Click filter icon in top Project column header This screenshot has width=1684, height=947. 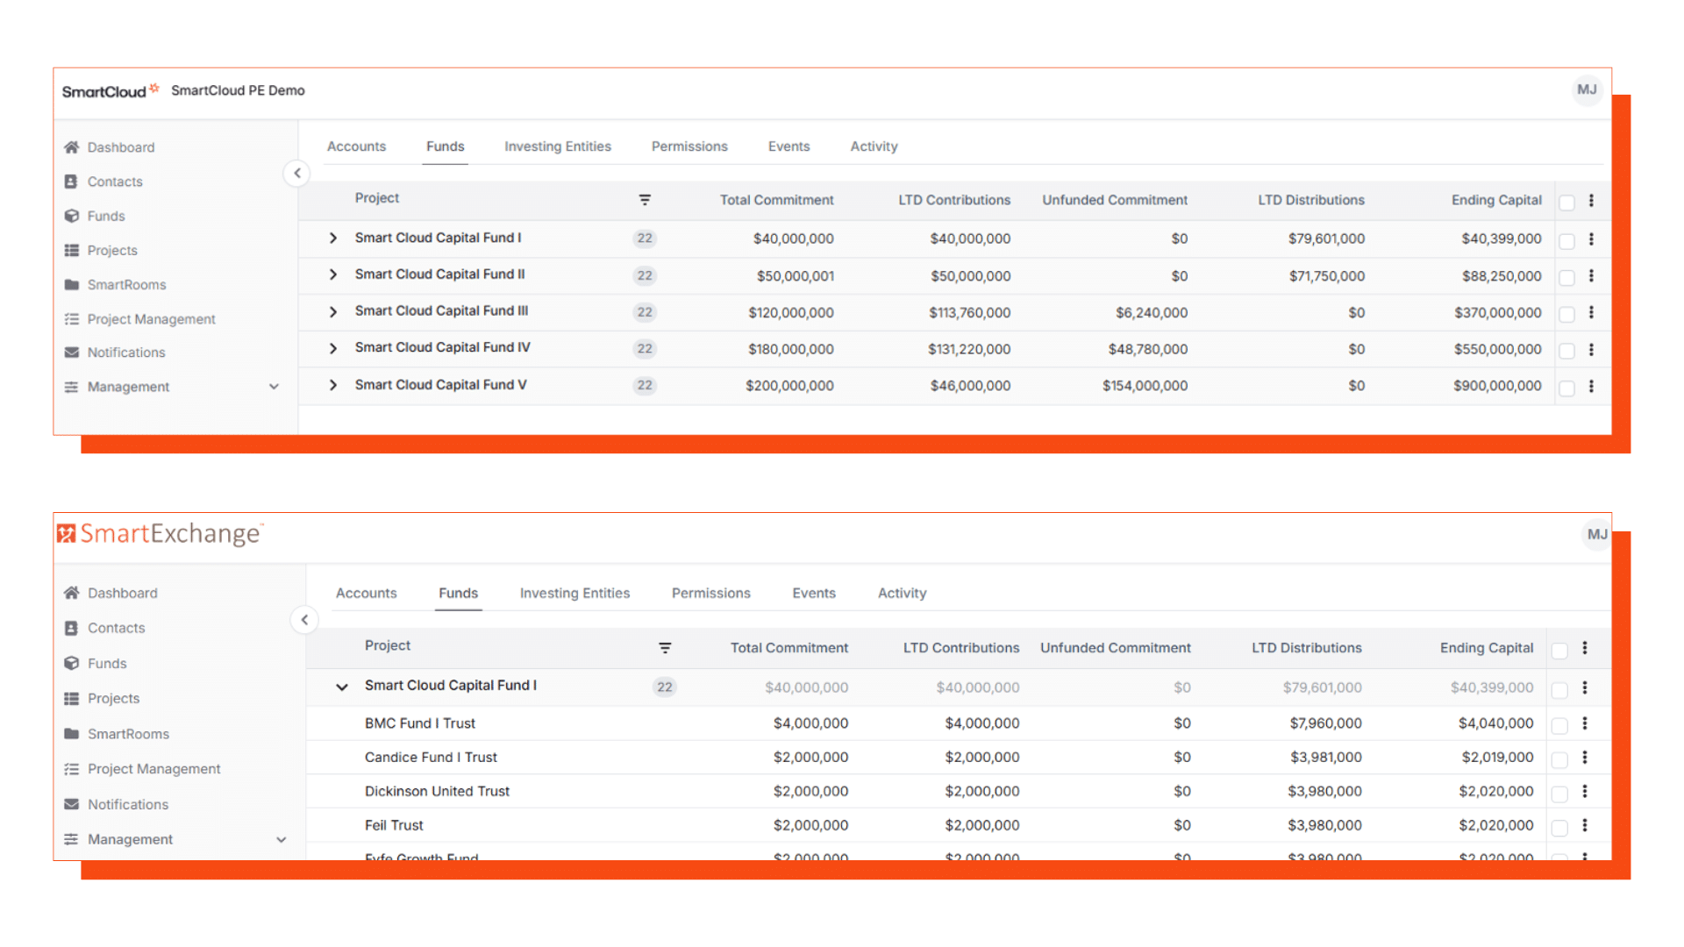click(x=645, y=200)
